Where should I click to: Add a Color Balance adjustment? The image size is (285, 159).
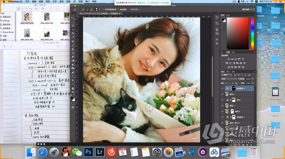click(x=230, y=63)
